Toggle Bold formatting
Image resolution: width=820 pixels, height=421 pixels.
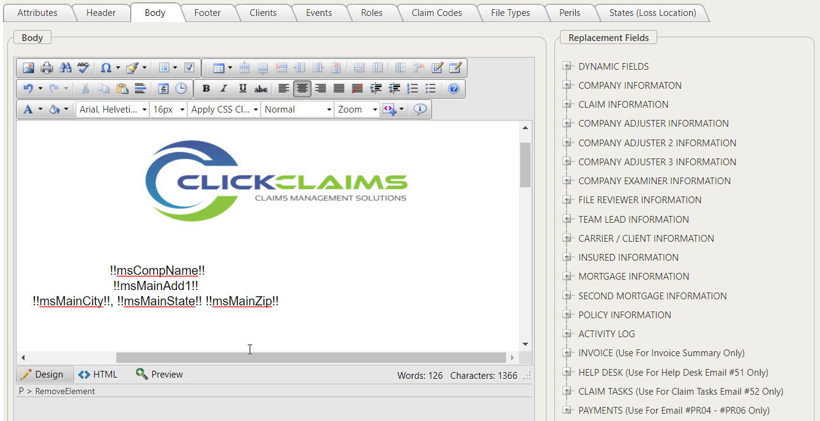point(206,89)
